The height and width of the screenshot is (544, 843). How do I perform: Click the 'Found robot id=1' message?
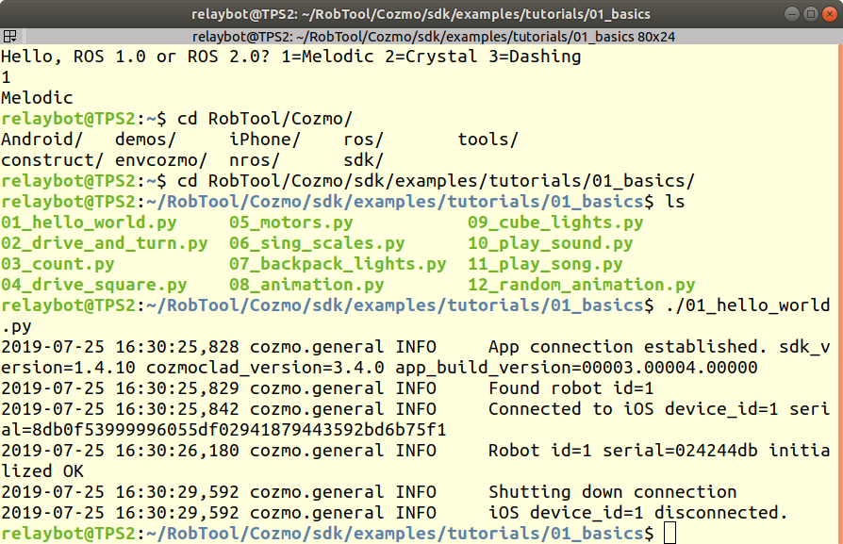coord(571,388)
